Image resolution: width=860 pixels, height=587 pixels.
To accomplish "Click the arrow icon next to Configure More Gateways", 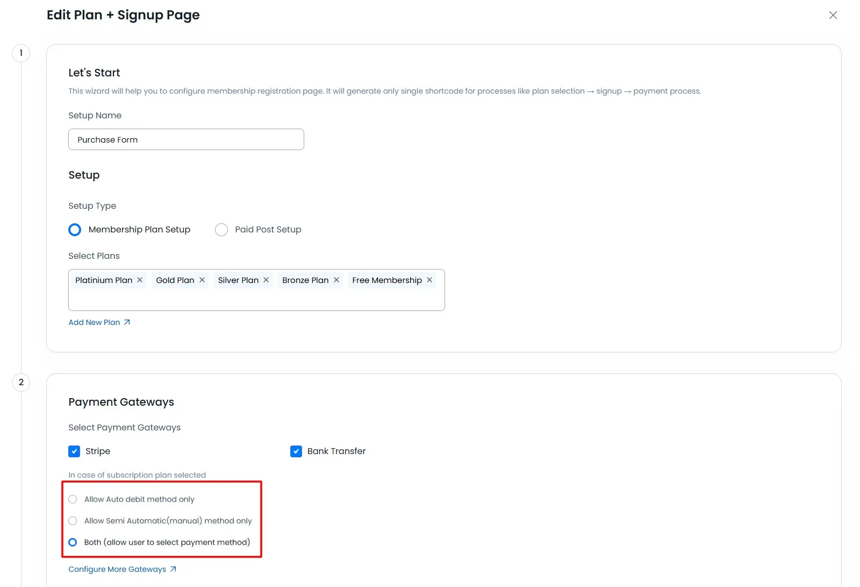I will click(173, 569).
